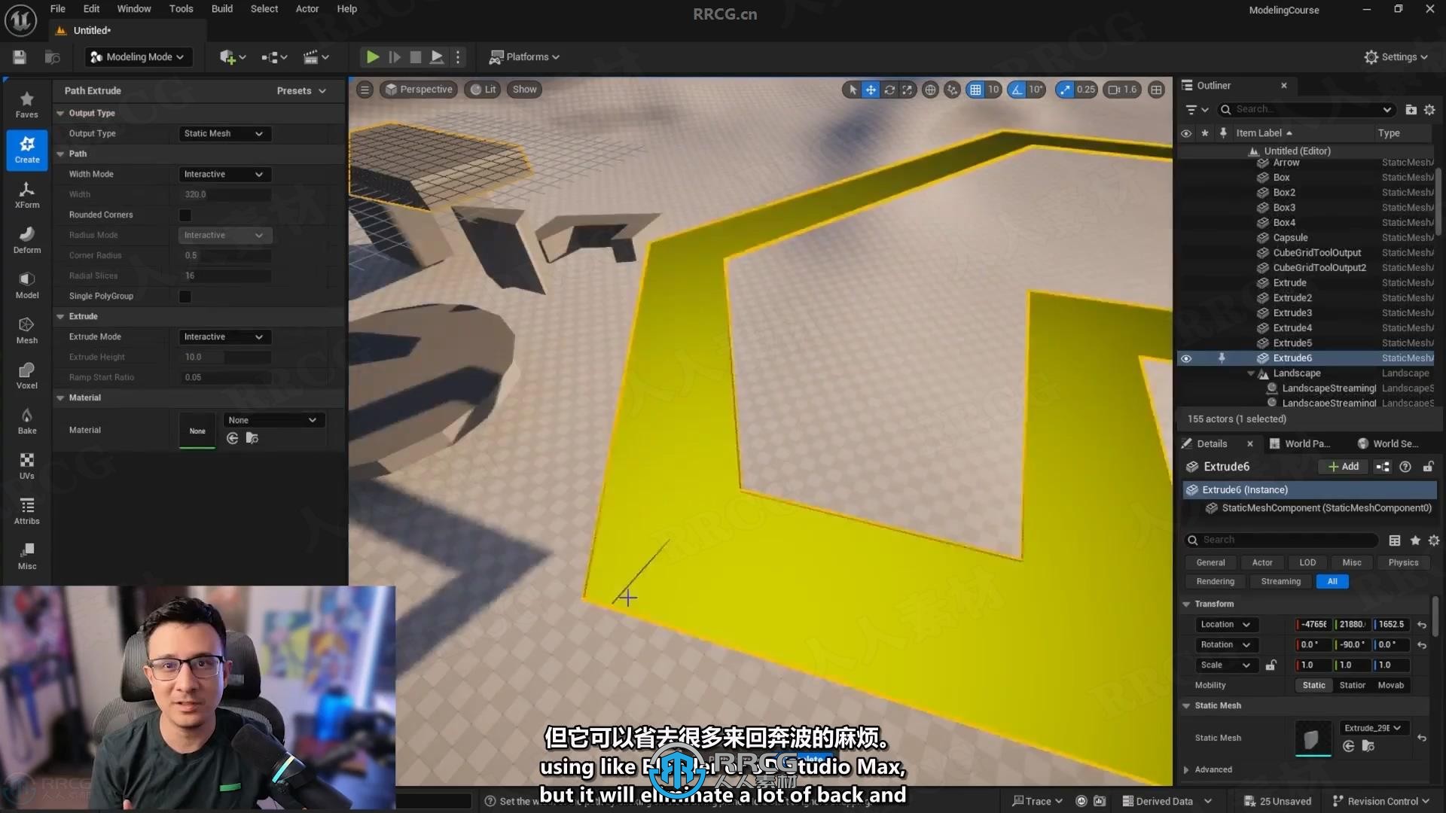Viewport: 1446px width, 813px height.
Task: Open the Actor menu
Action: [x=307, y=9]
